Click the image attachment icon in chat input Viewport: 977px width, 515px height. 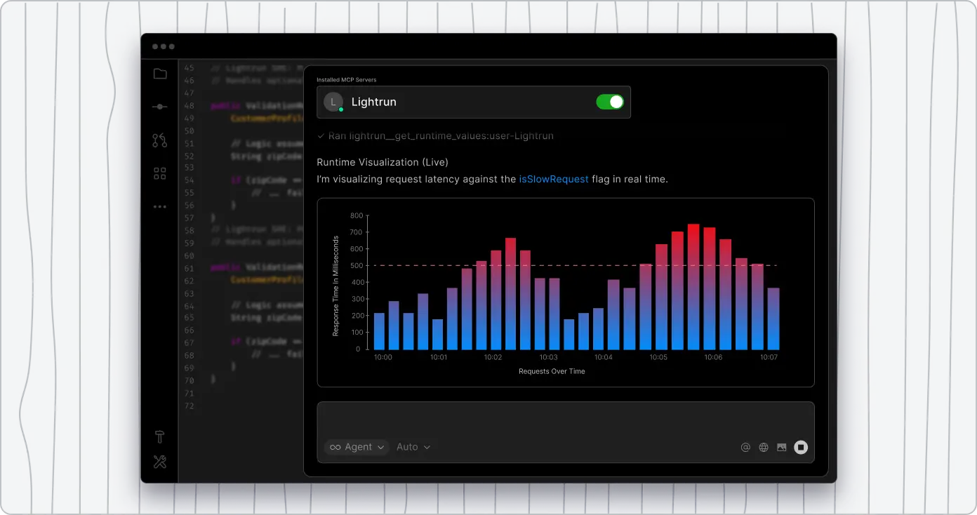[781, 447]
